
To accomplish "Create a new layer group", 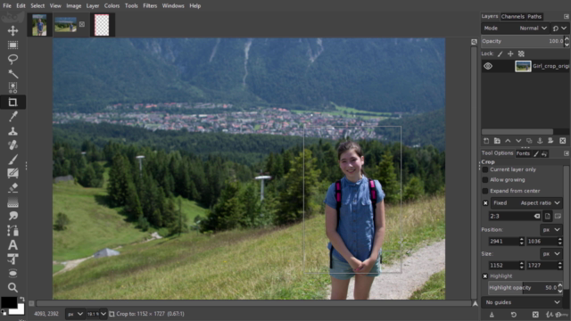I will (x=497, y=141).
